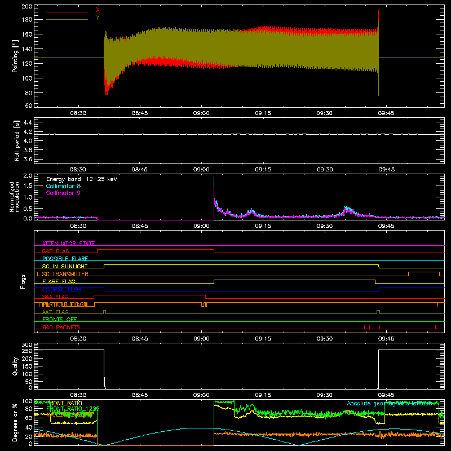
Task: Click the 'Quality' vertical axis title
Action: (15, 366)
